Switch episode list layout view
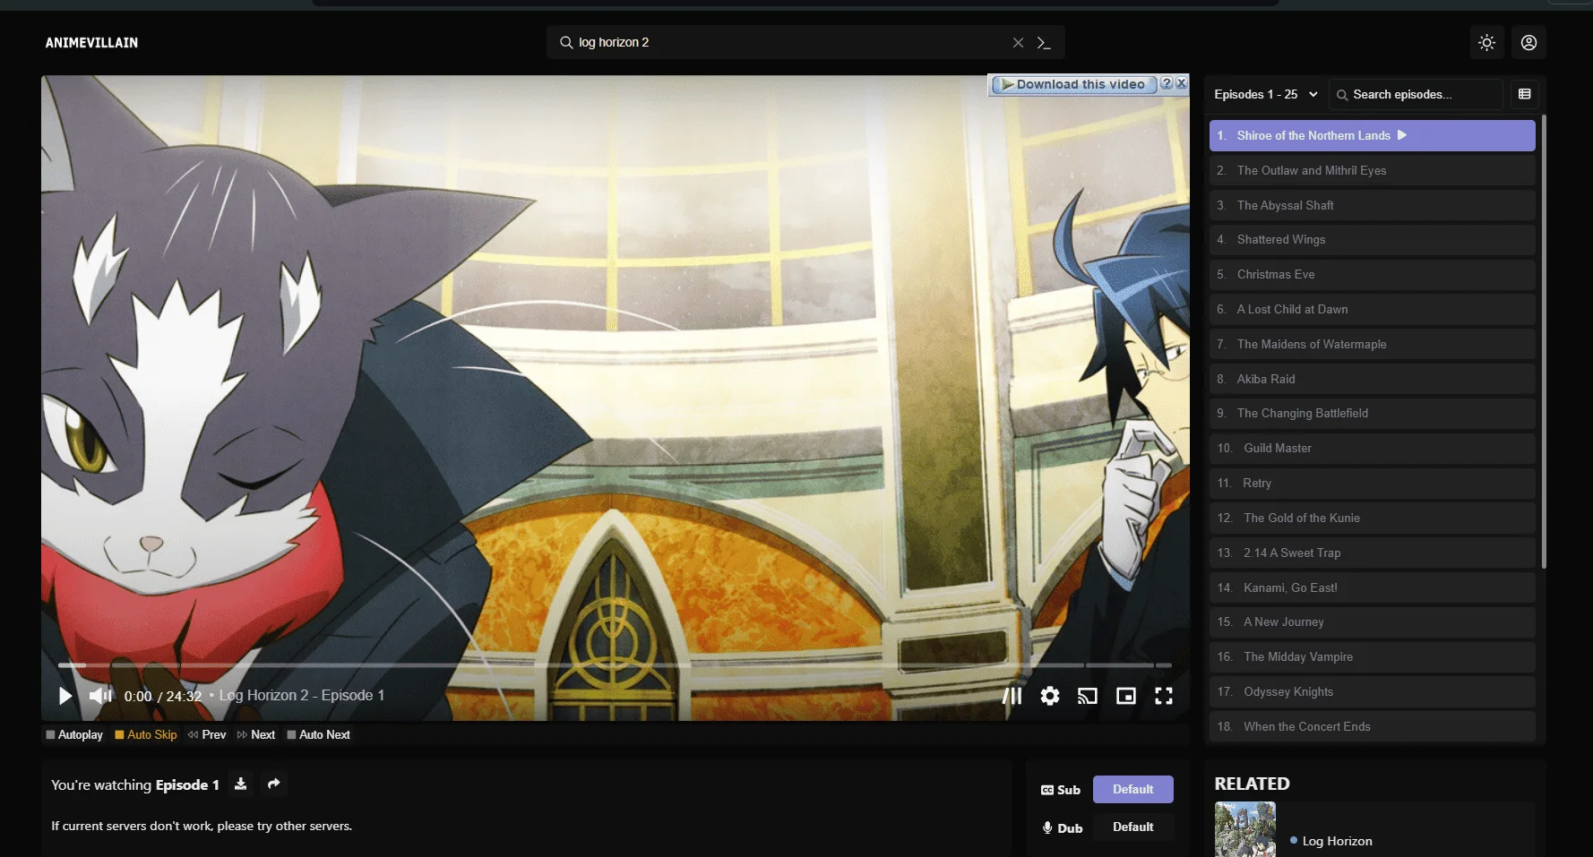1593x857 pixels. pos(1524,94)
